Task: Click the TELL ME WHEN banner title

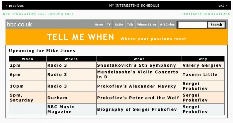Action: coord(80,37)
